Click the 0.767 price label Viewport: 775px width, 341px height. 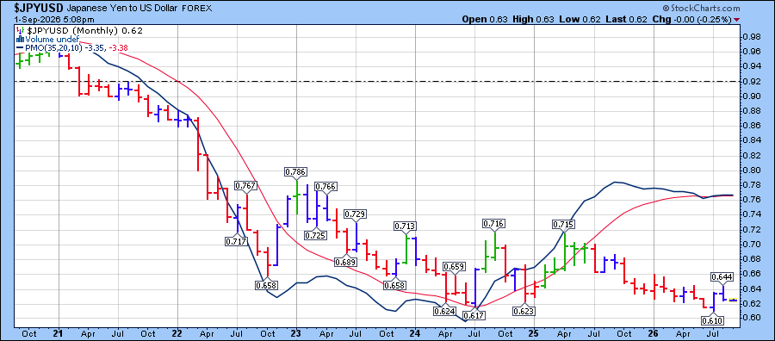245,186
